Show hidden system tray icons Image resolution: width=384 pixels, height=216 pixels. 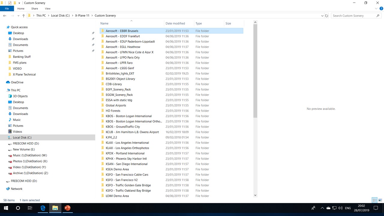(x=322, y=208)
